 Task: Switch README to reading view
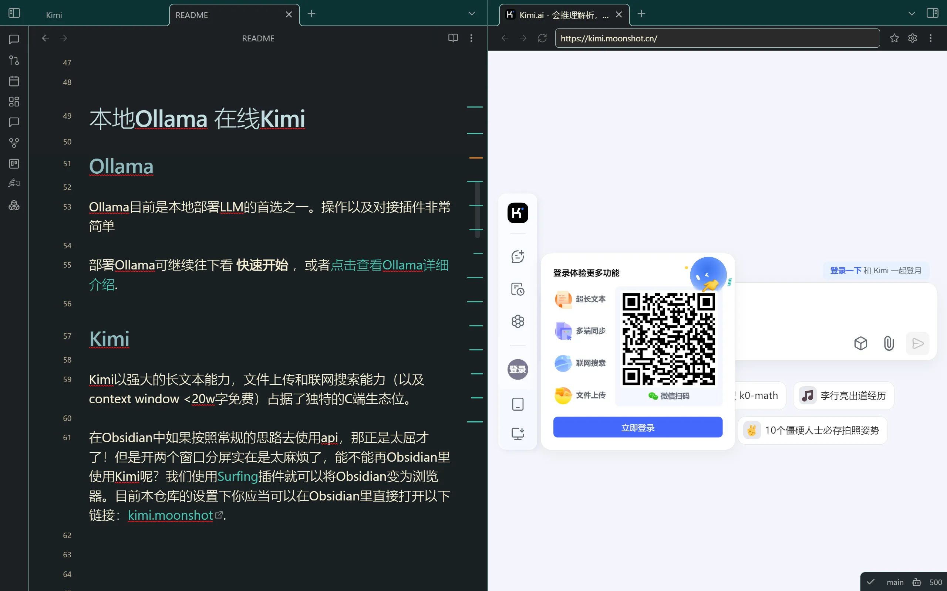[x=453, y=38]
